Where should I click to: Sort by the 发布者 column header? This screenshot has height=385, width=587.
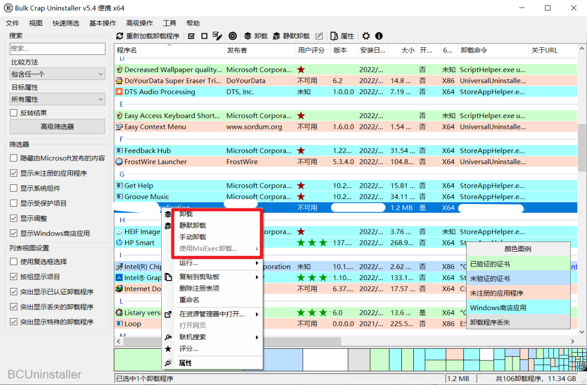260,50
